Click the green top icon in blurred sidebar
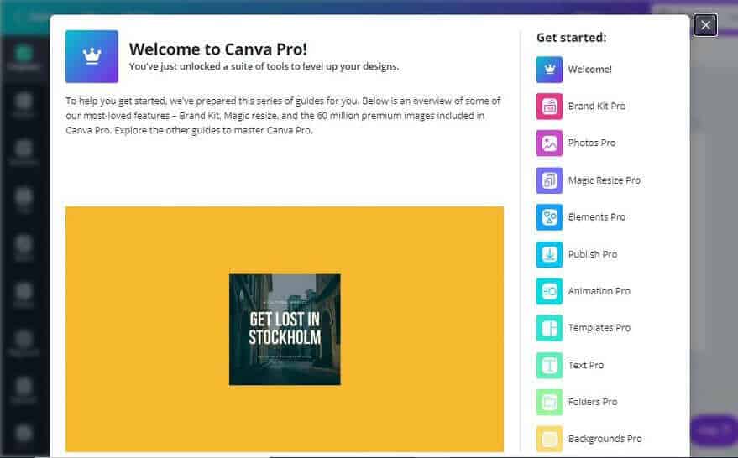Image resolution: width=738 pixels, height=458 pixels. pyautogui.click(x=24, y=53)
